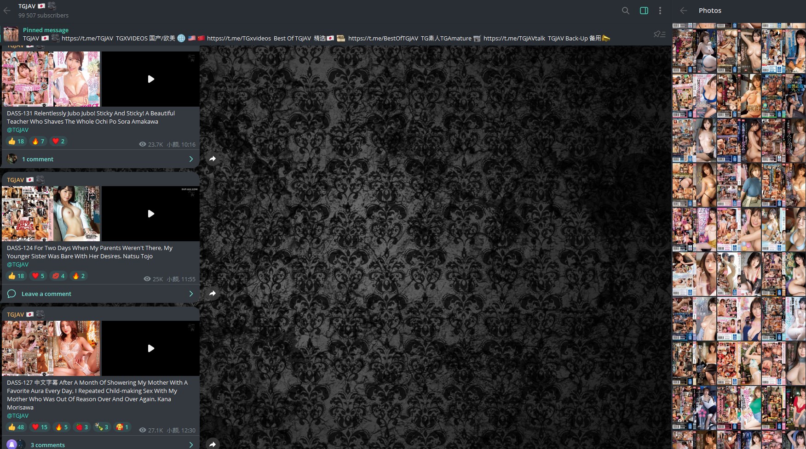Open search in the channel header
This screenshot has height=449, width=806.
pos(625,11)
